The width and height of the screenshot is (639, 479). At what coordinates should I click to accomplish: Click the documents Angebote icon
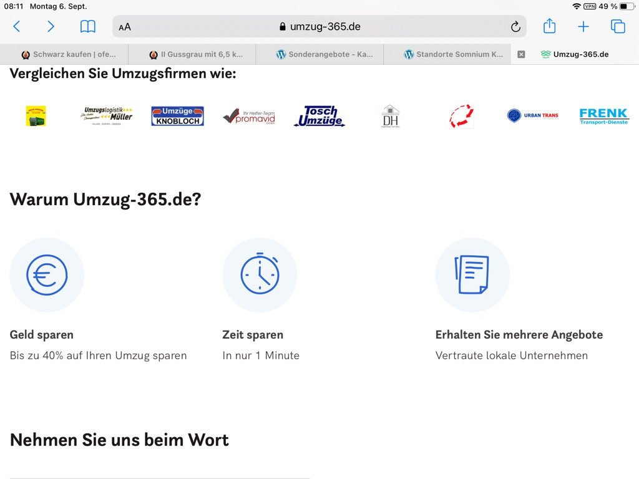[x=472, y=275]
